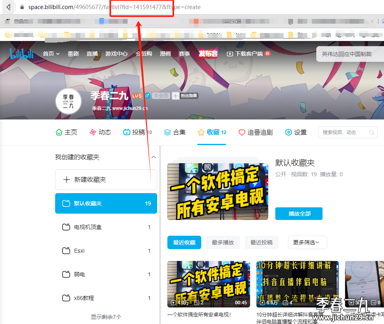The height and width of the screenshot is (324, 384).
Task: Click the plus icon for 粉丝勋章
Action: pyautogui.click(x=175, y=95)
